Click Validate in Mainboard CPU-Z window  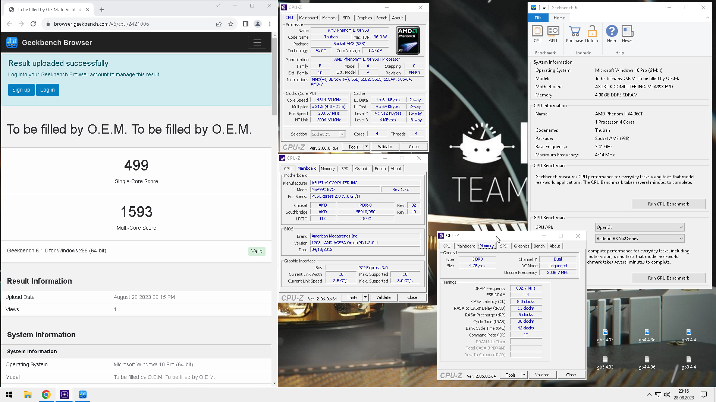(383, 297)
